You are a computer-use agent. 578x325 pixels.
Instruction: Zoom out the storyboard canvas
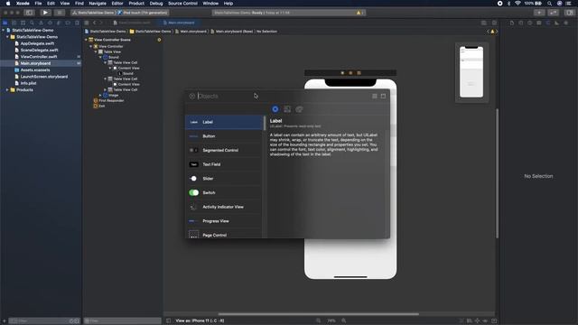(318, 320)
